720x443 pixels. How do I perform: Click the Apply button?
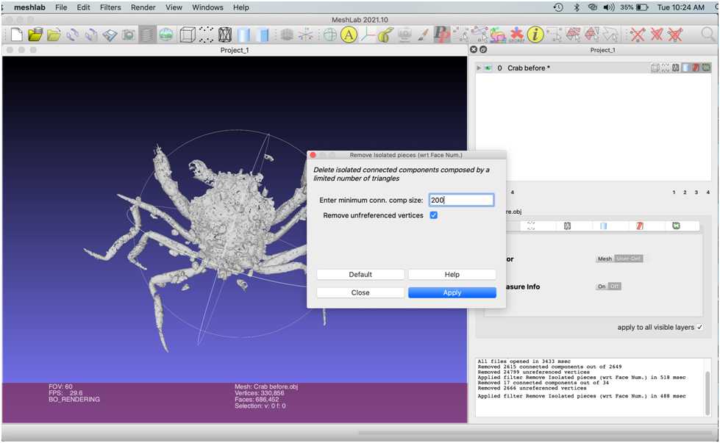pos(452,292)
